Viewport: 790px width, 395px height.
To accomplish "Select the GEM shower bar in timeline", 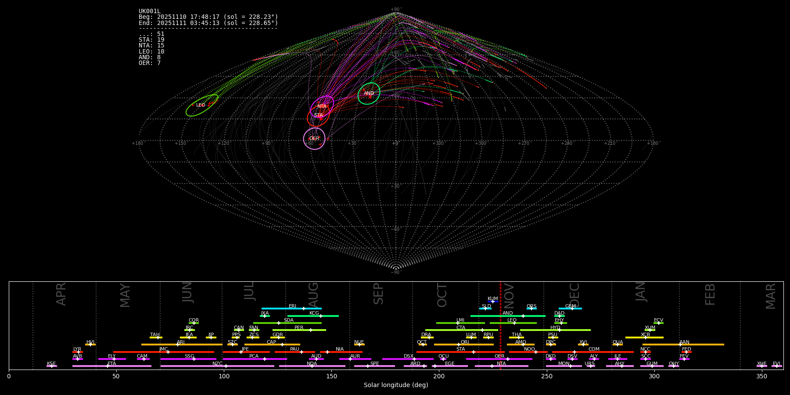I will (570, 309).
